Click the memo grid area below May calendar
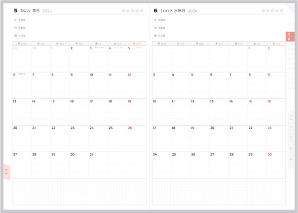The image size is (298, 213). 79,192
